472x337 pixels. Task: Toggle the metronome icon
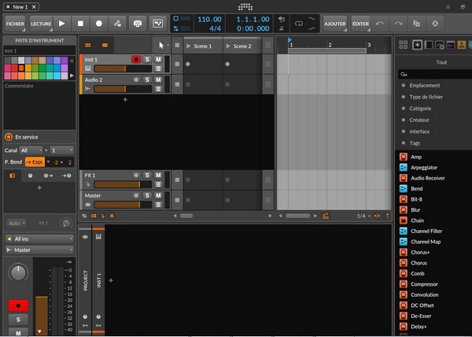(282, 28)
